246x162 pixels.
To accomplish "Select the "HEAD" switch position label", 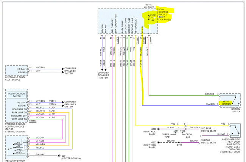I will 19,153.
